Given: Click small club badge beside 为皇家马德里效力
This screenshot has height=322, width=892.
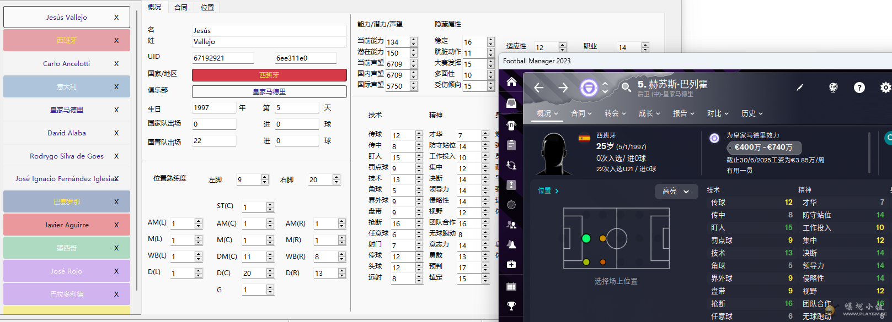Looking at the screenshot, I should tap(714, 138).
